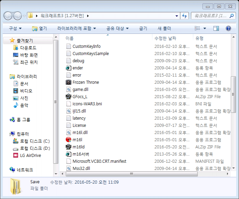Open the 구성 menu

tap(15, 28)
